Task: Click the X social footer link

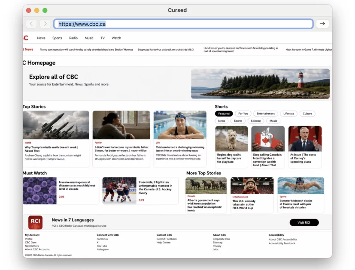Action: [97, 243]
